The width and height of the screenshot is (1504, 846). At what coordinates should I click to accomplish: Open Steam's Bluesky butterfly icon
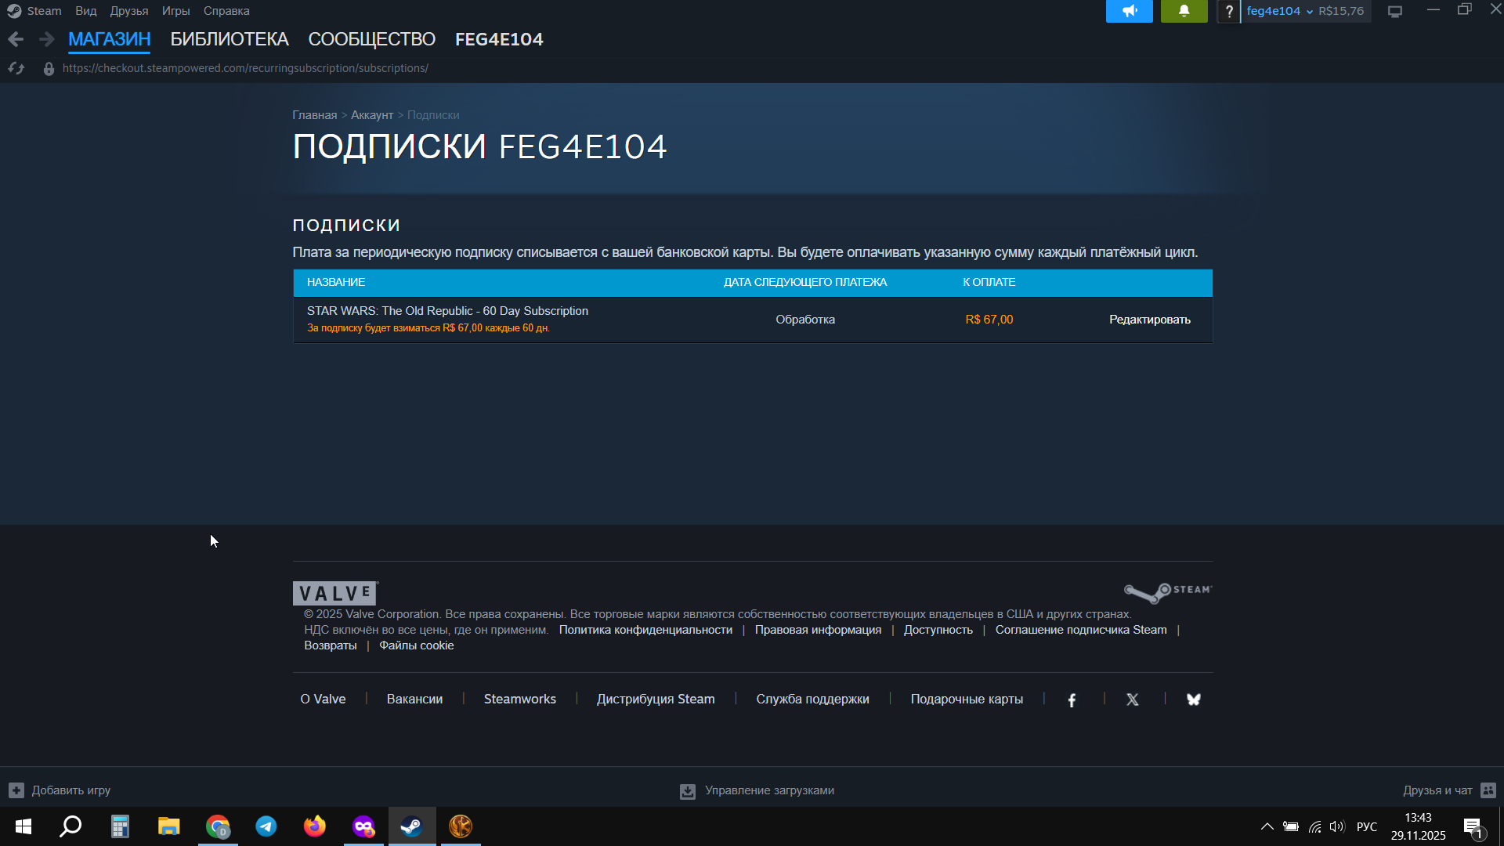click(1193, 700)
